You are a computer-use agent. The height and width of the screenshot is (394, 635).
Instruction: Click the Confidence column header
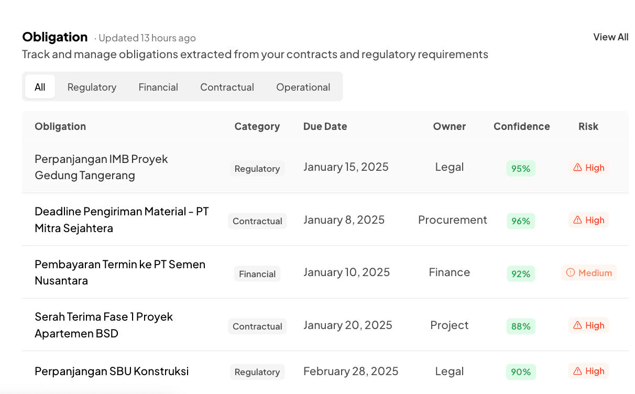click(521, 126)
